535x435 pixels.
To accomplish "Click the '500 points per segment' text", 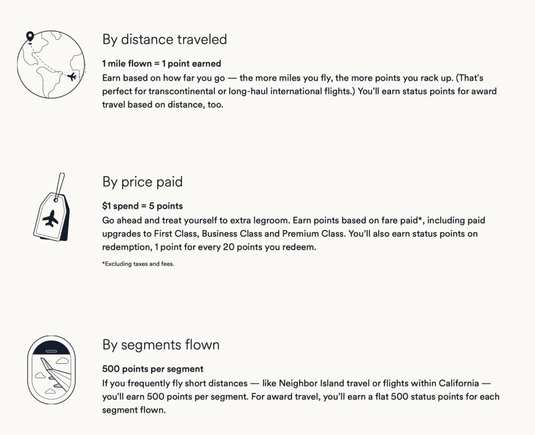I will click(153, 369).
